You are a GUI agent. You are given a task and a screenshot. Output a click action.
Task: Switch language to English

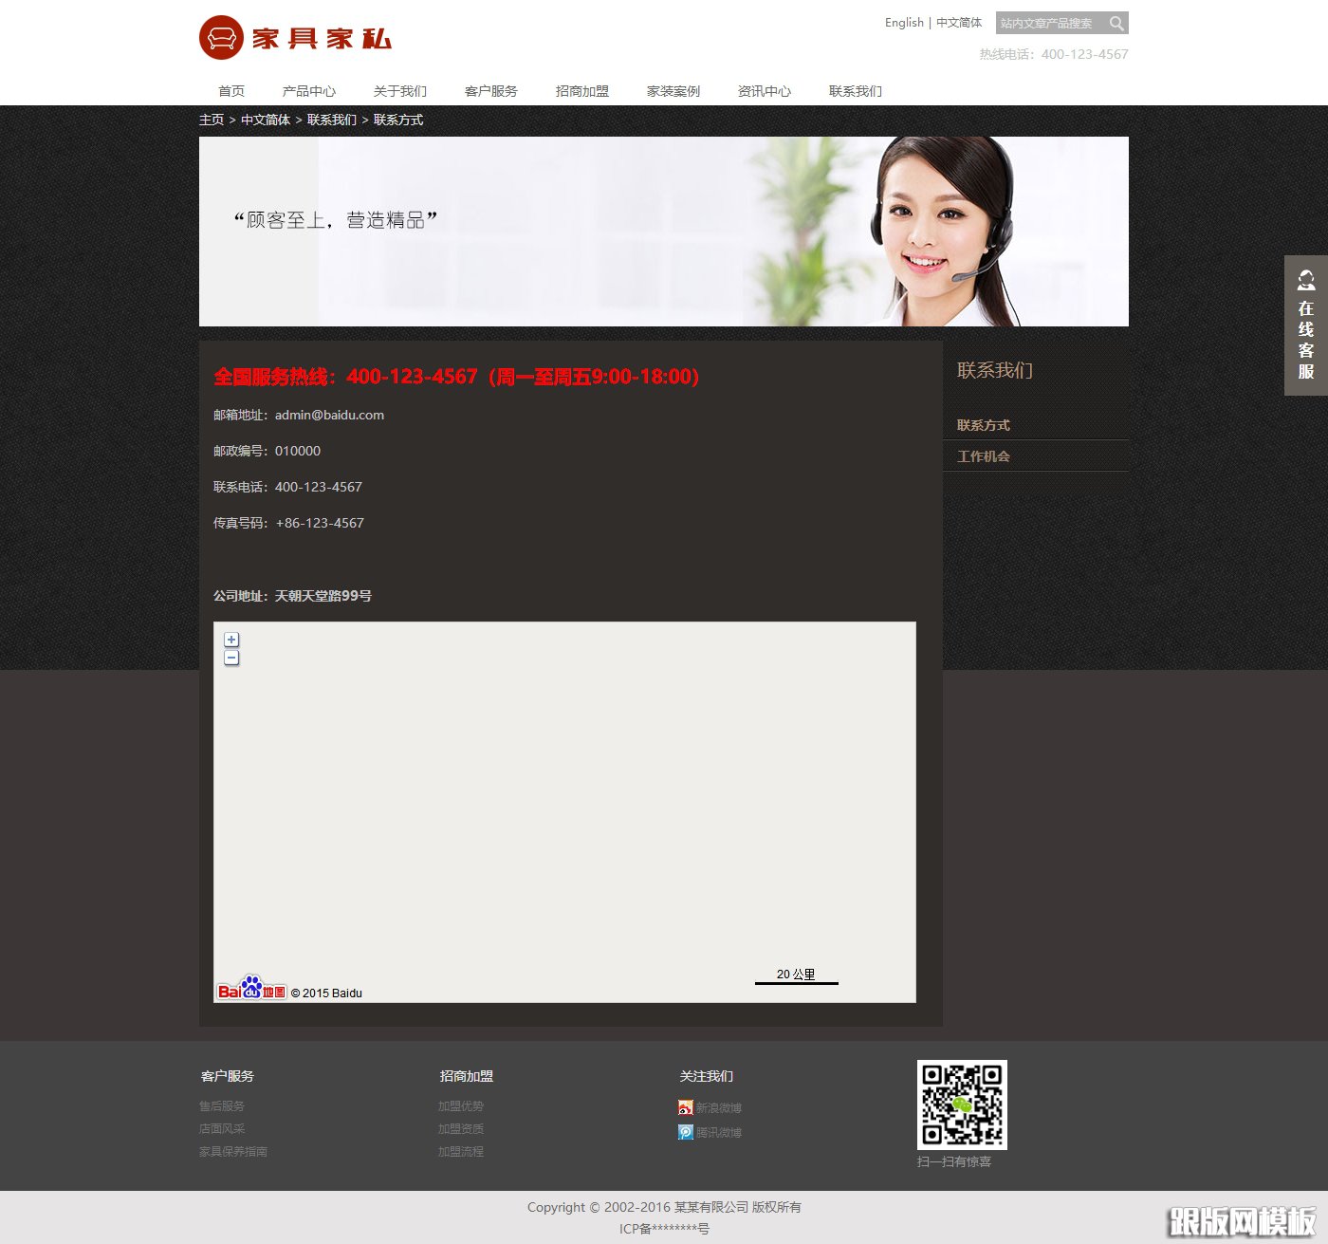(x=903, y=23)
